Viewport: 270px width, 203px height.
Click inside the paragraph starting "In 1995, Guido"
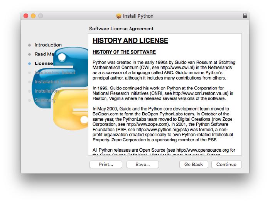(x=163, y=93)
